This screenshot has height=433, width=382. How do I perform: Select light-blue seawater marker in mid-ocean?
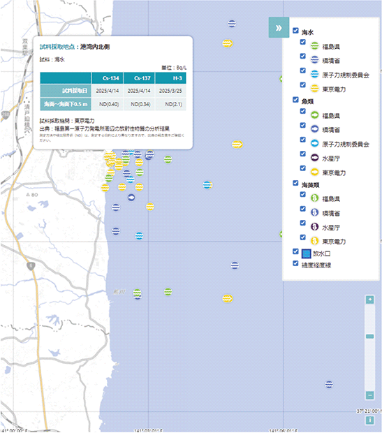tap(207, 185)
